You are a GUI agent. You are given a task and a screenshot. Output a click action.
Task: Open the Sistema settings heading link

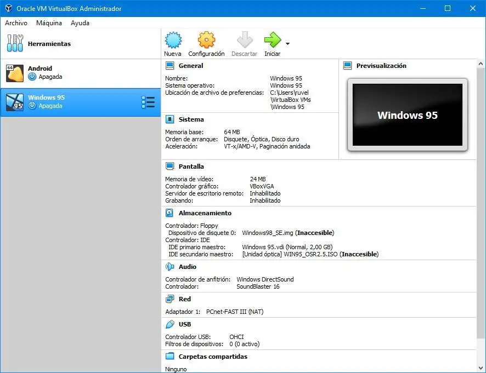[x=191, y=119]
